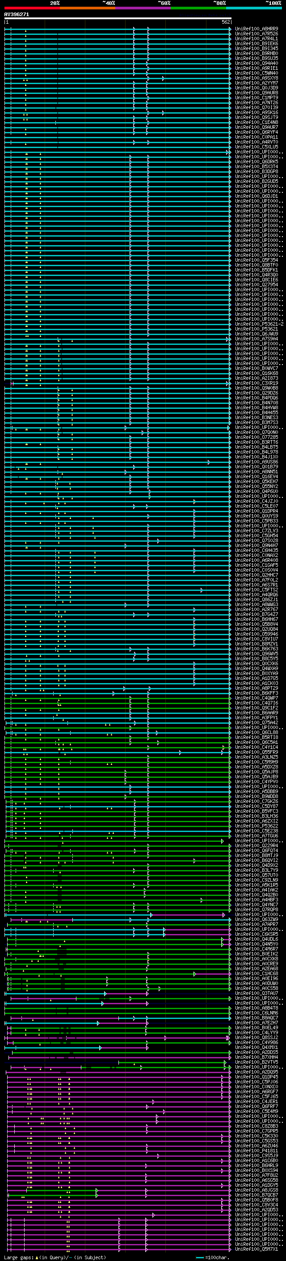286x1261 pixels.
Task: Select hit label UniRef100_C4YPW0
Action: coord(257,781)
